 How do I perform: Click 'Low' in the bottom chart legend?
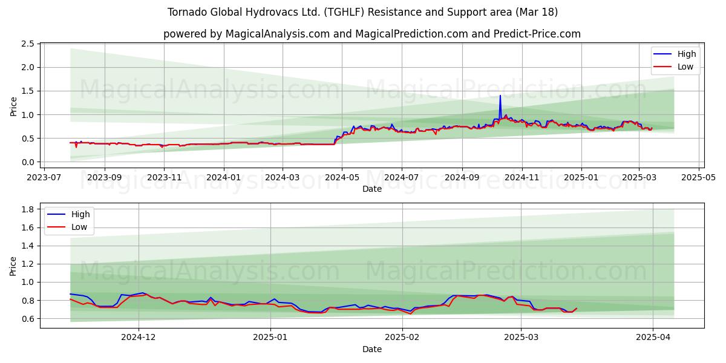click(79, 227)
